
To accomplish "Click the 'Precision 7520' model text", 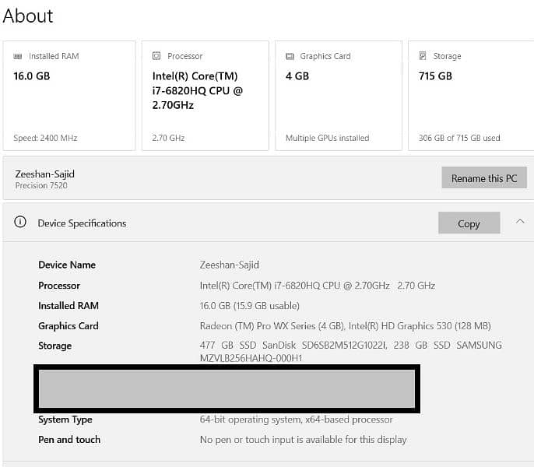I will pos(41,186).
